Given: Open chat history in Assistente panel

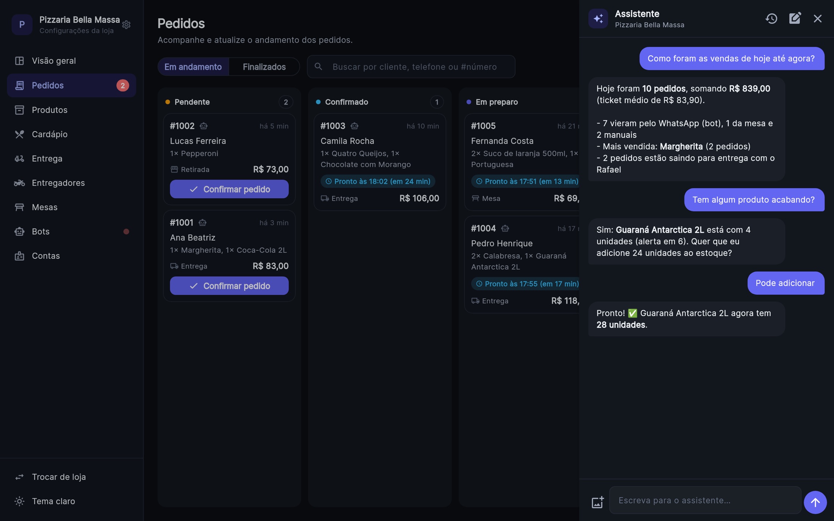Looking at the screenshot, I should click(771, 19).
